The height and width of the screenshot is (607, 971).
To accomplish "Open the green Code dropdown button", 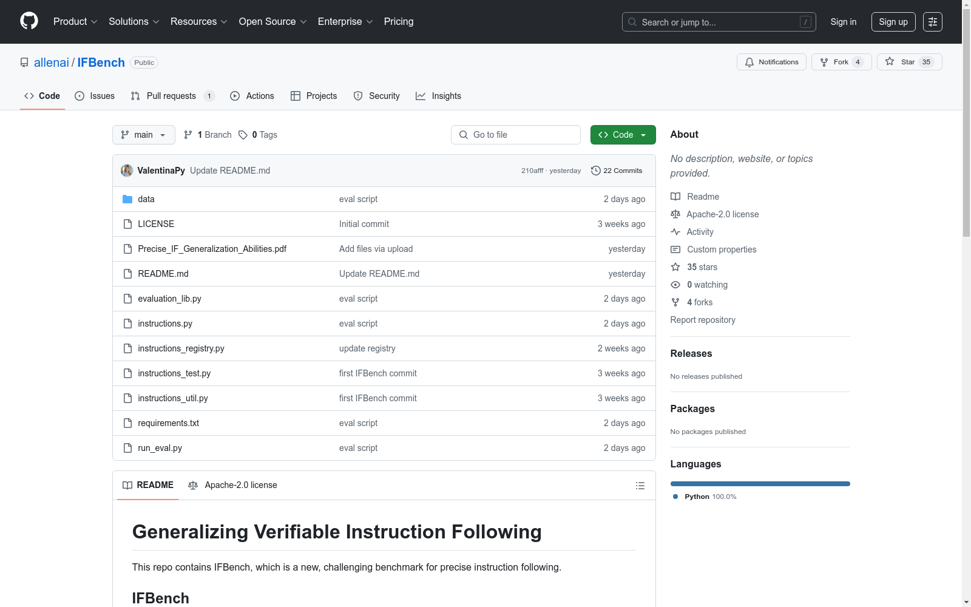I will point(623,135).
